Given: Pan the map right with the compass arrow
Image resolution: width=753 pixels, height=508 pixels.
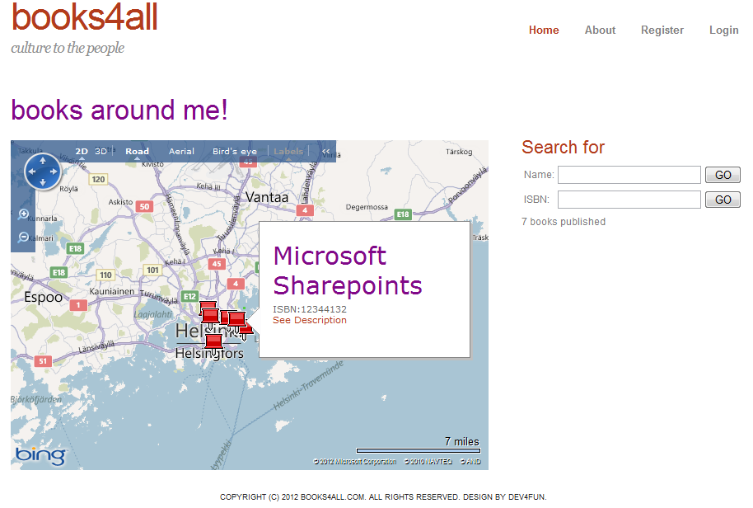Looking at the screenshot, I should [54, 172].
